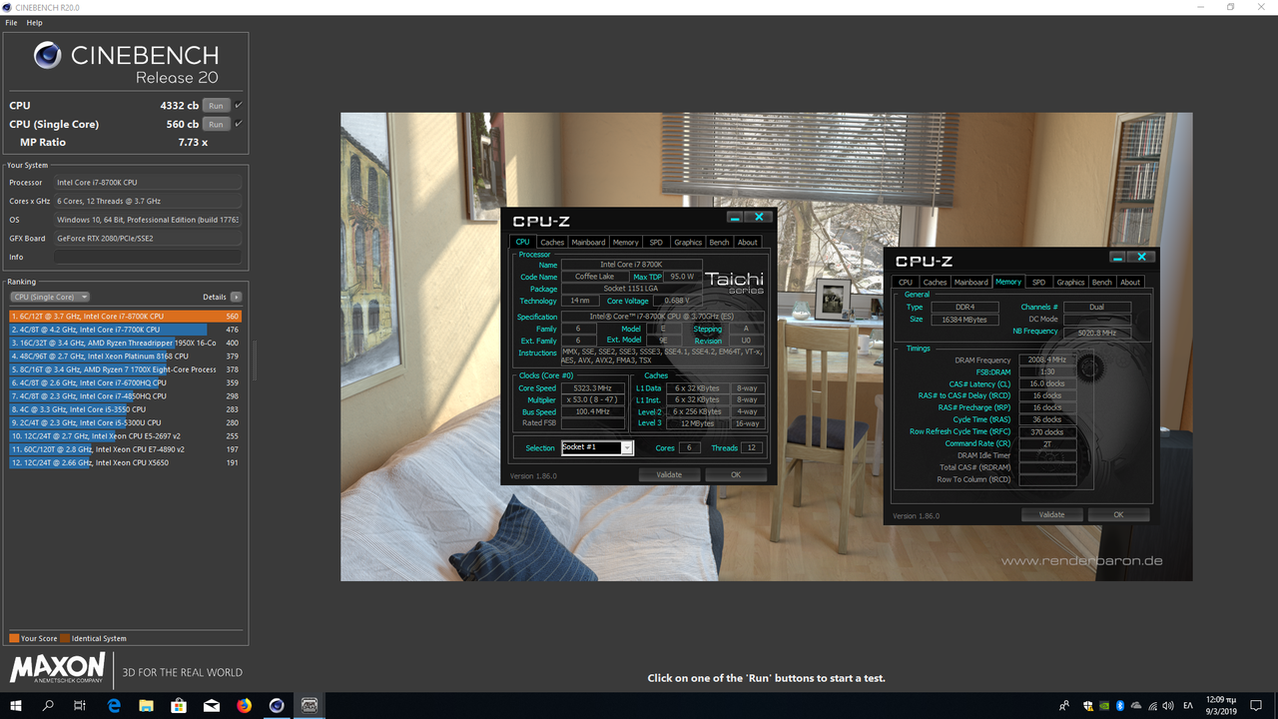Run the CPU (Single Core) benchmark
This screenshot has height=719, width=1278.
click(216, 124)
